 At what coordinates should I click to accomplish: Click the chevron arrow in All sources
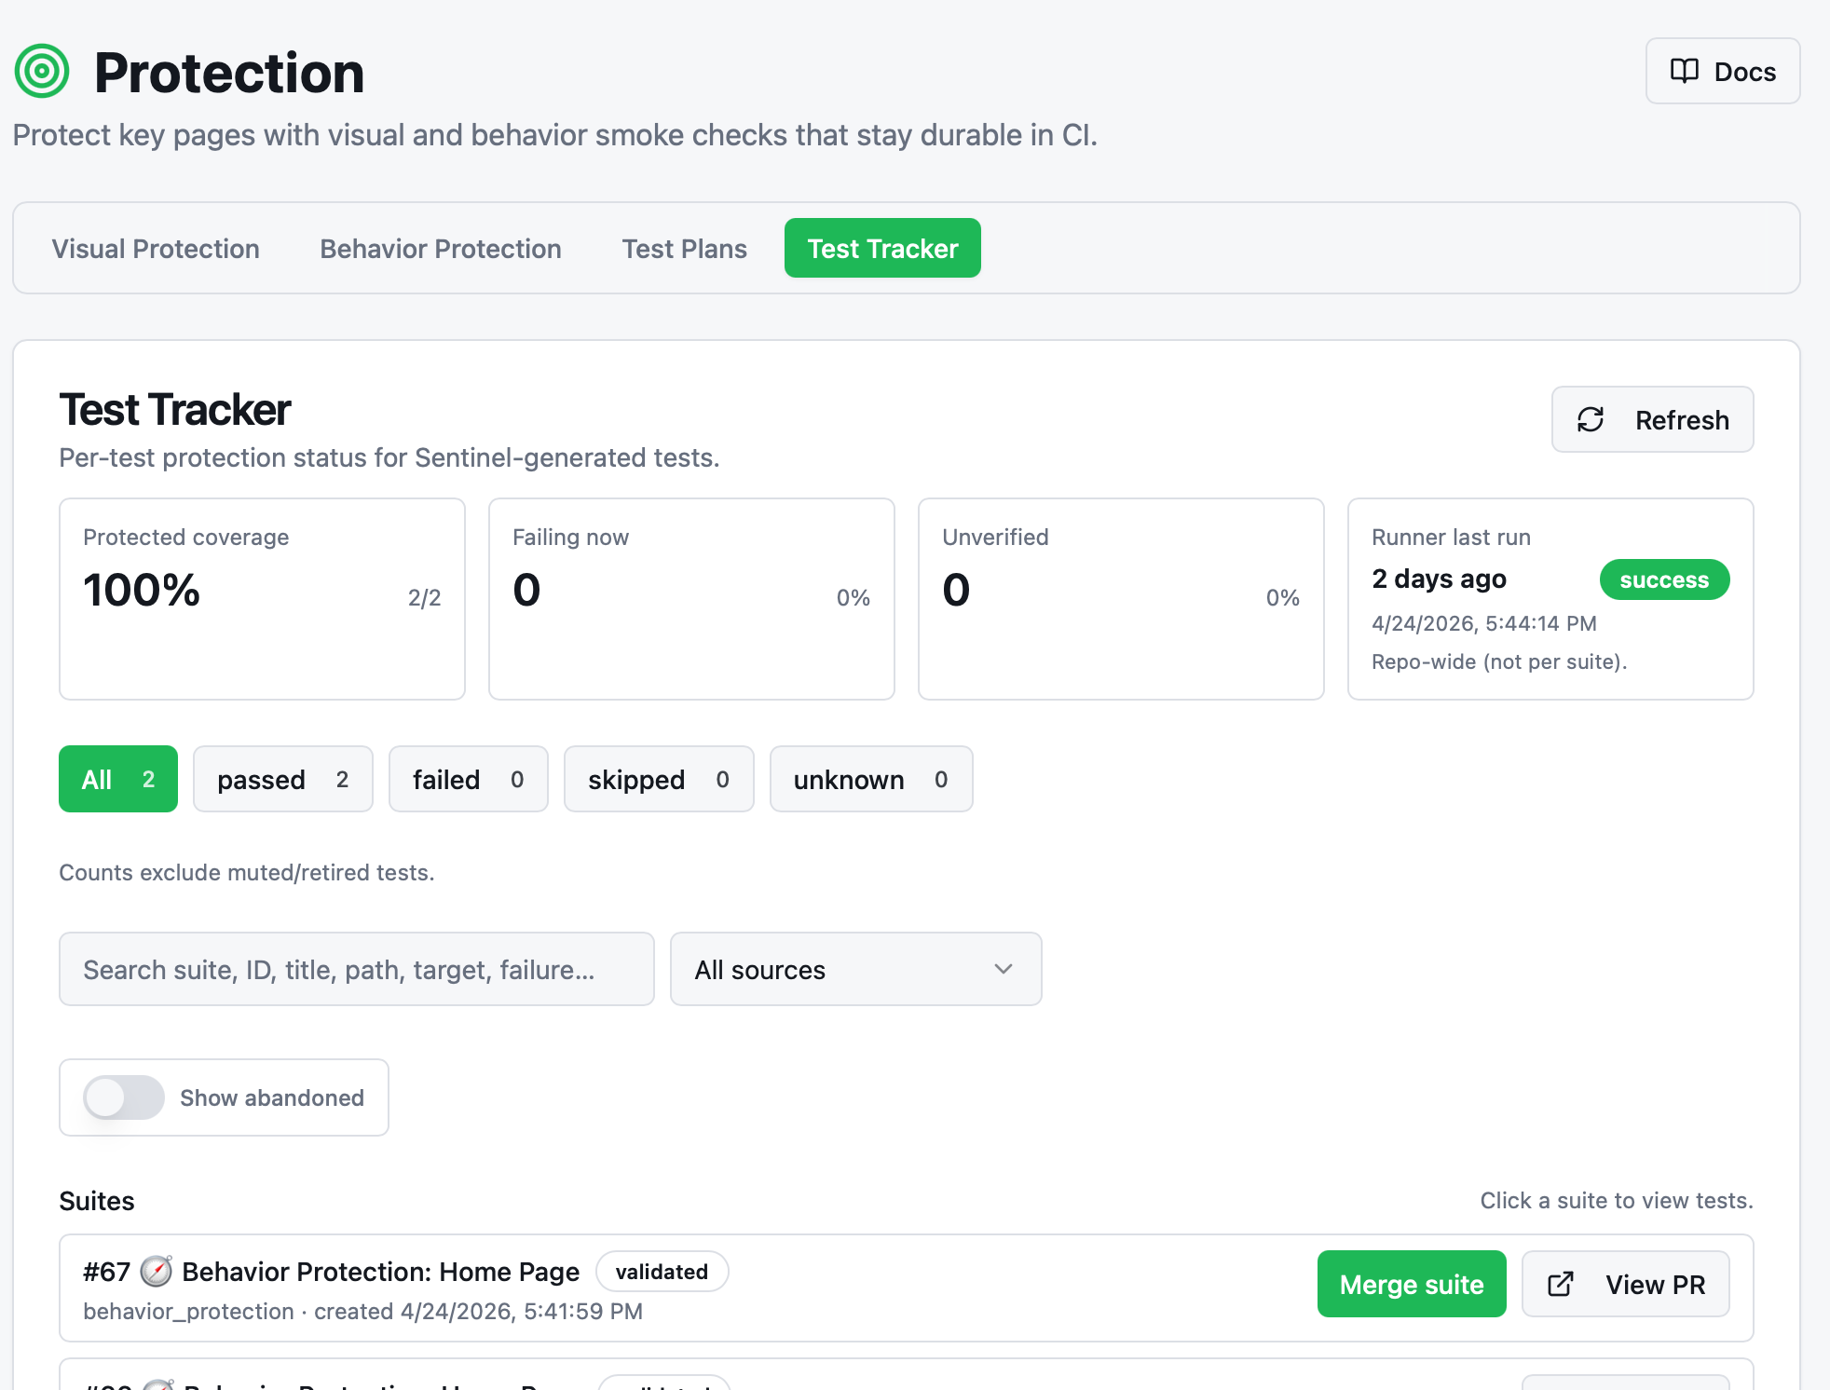[x=1004, y=969]
